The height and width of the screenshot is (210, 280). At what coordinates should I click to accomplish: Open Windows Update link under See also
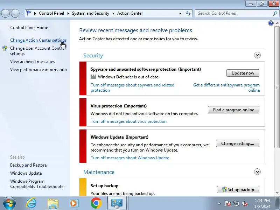point(26,173)
